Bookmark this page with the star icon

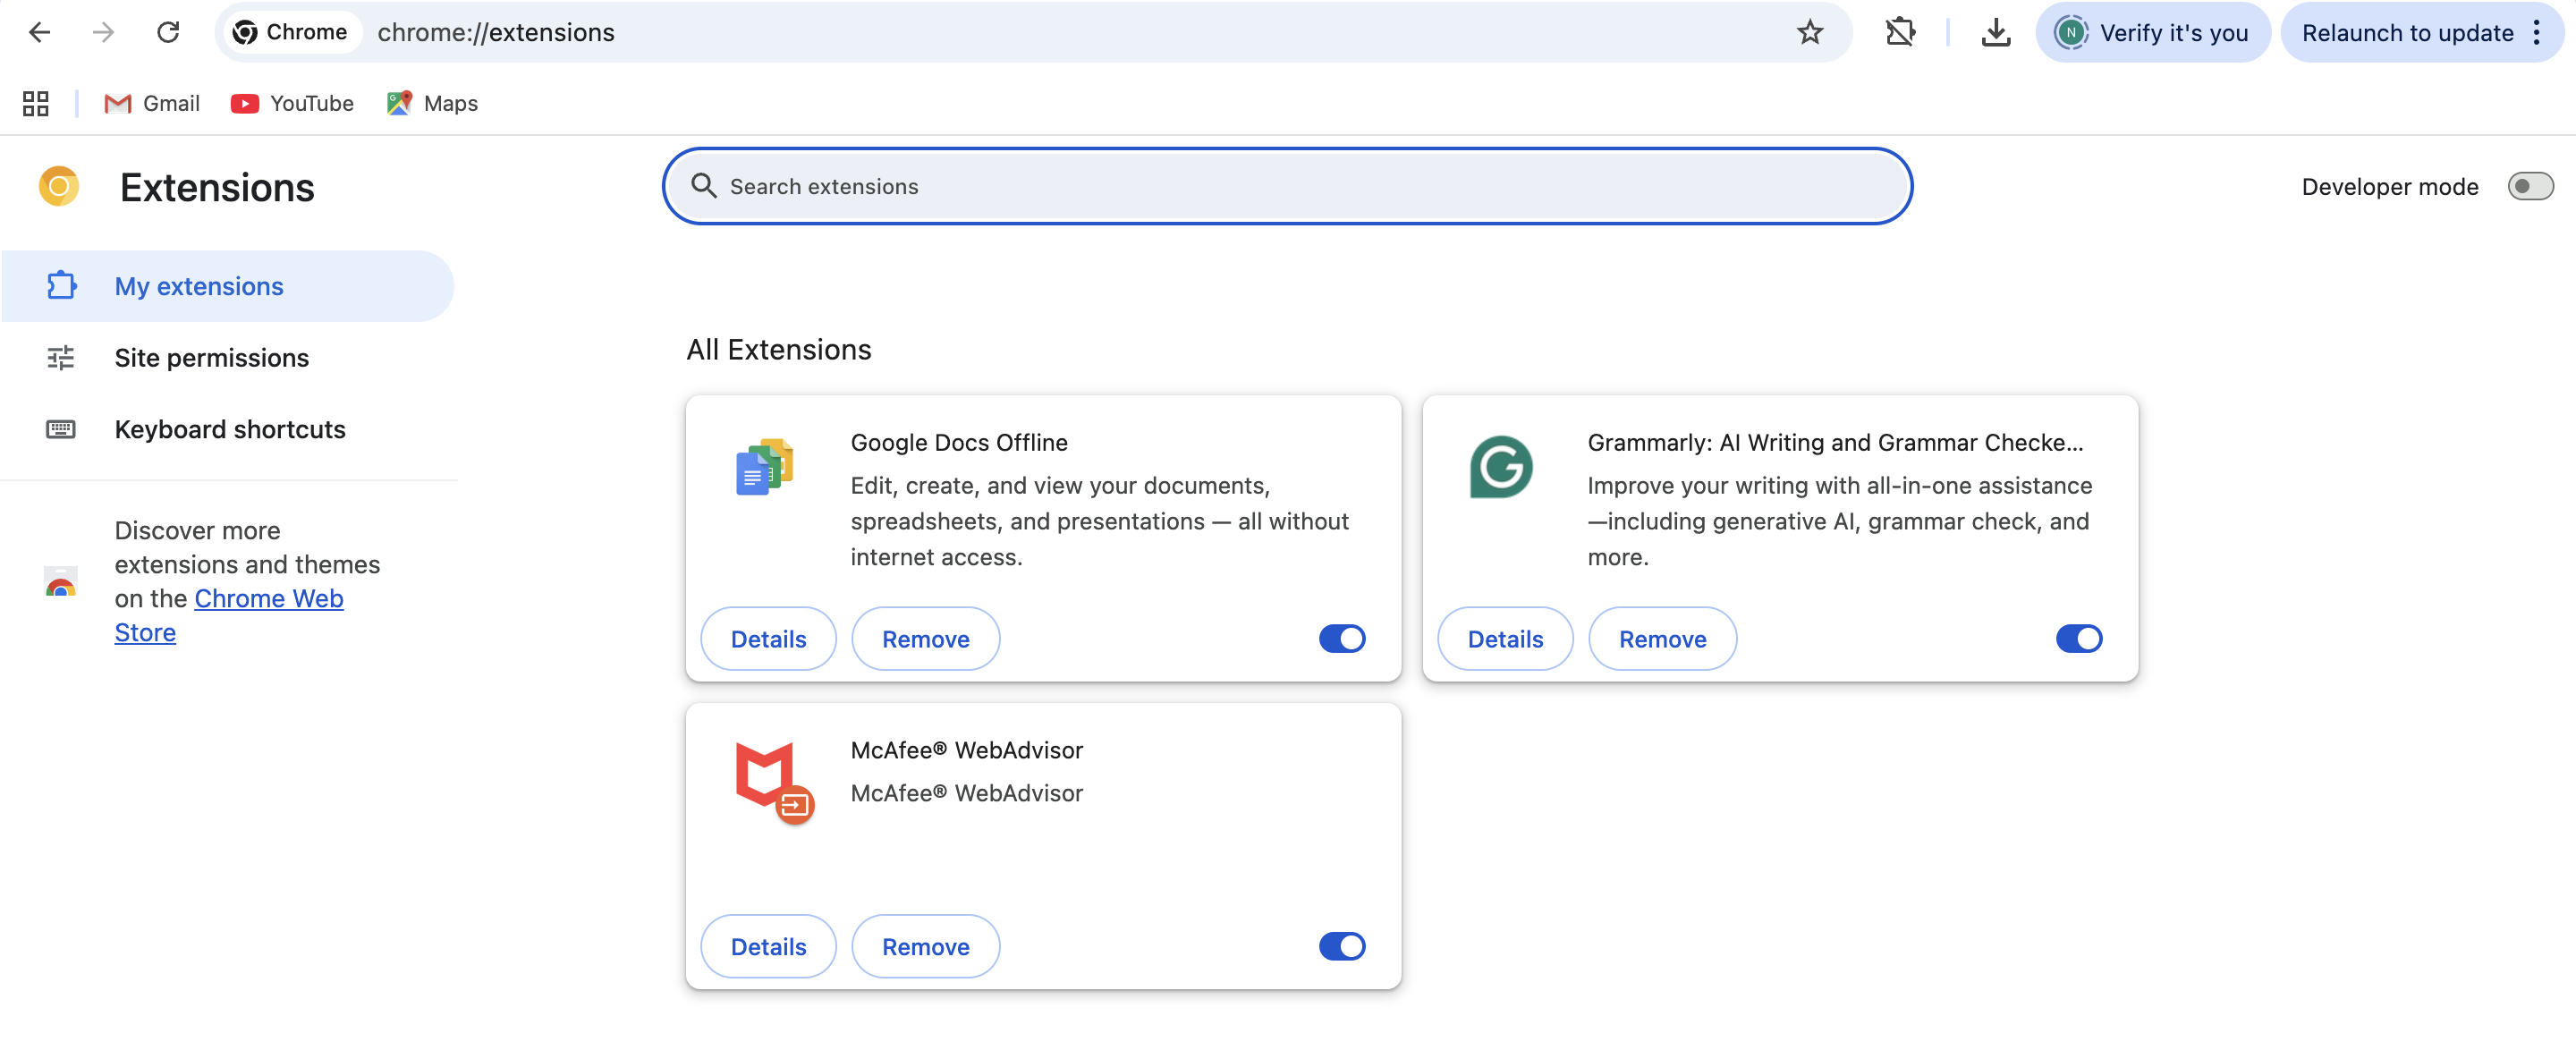click(1809, 32)
